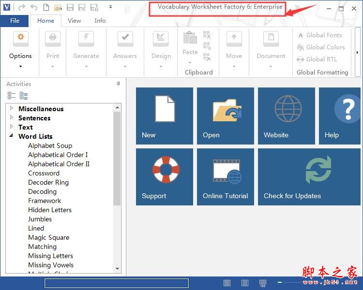363x290 pixels.
Task: Open the Website tile
Action: click(x=287, y=116)
